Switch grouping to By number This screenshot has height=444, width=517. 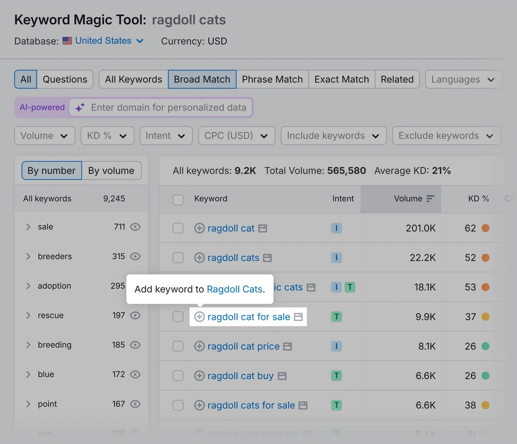[x=51, y=171]
